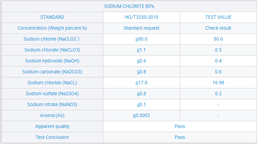The height and width of the screenshot is (144, 258).
Task: Select the STANDARD header cell
Action: [52, 17]
